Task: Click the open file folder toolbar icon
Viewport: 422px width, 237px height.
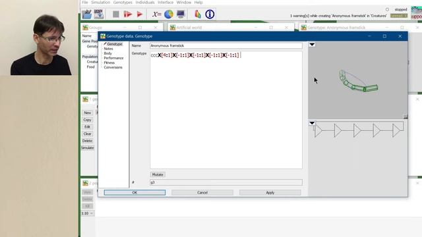Action: (x=87, y=14)
